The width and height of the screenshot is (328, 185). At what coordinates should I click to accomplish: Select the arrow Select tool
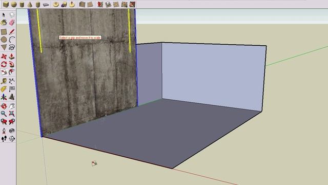(x=4, y=15)
